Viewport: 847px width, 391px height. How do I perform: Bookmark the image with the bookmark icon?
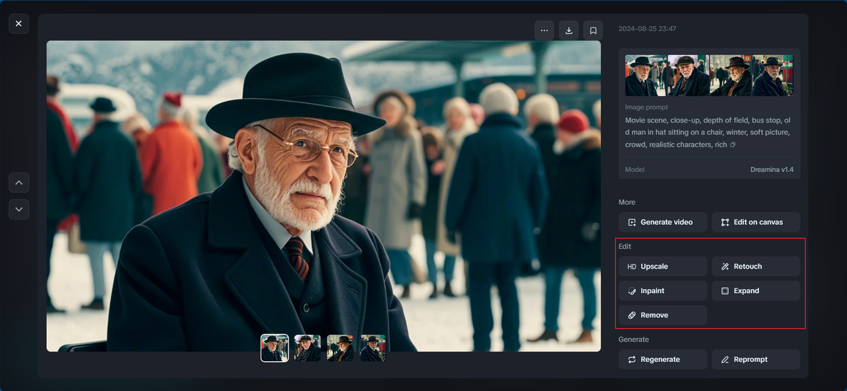coord(593,30)
